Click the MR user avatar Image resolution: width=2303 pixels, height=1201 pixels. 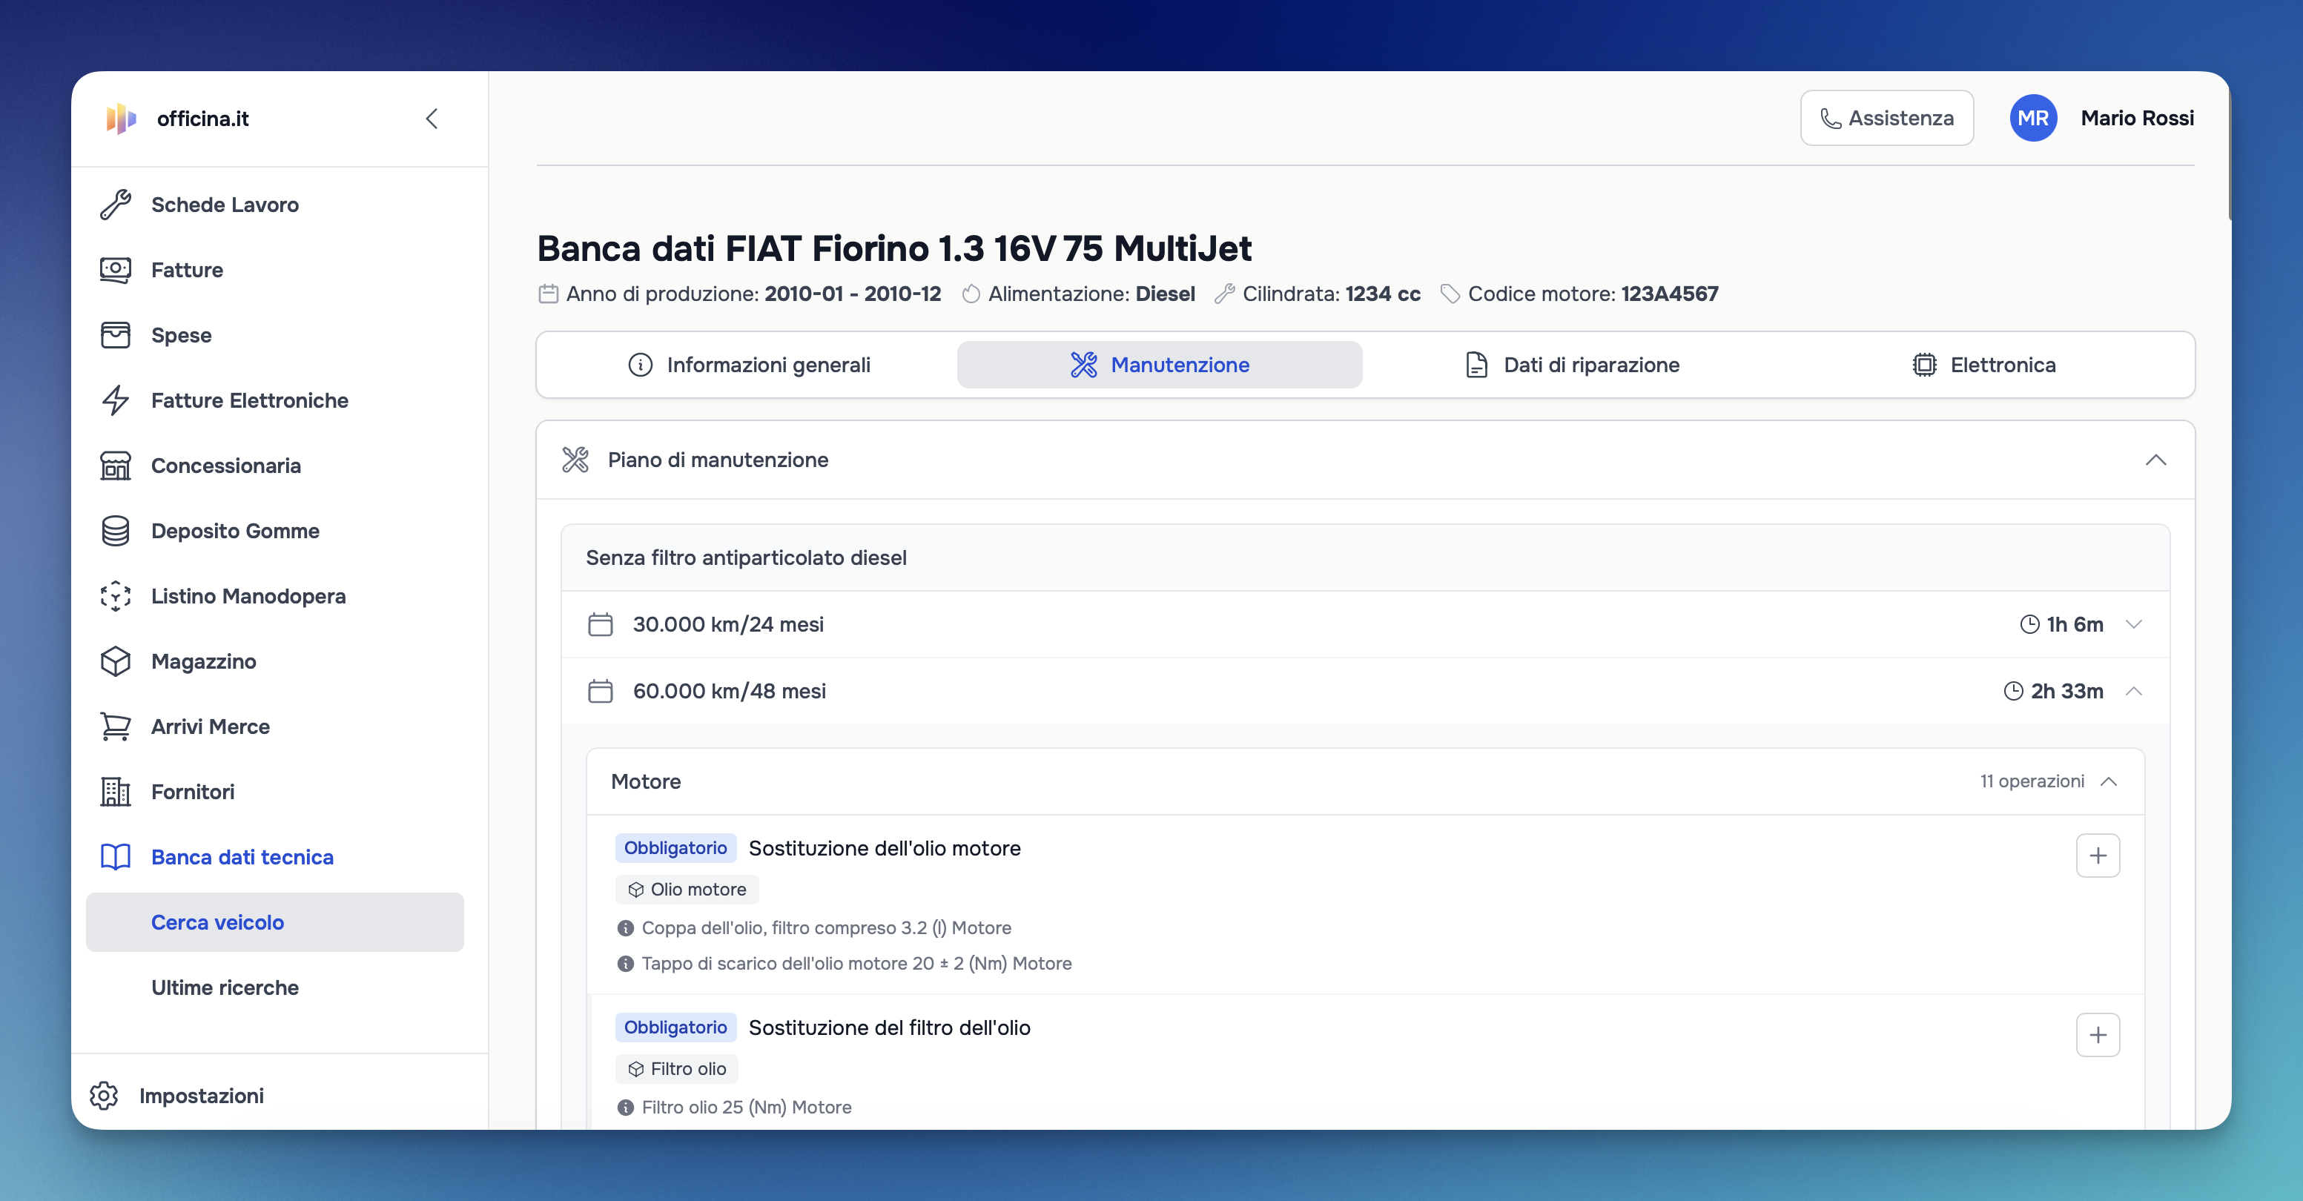click(x=2032, y=118)
